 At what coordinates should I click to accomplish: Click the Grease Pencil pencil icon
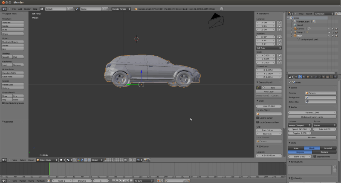click(x=258, y=88)
